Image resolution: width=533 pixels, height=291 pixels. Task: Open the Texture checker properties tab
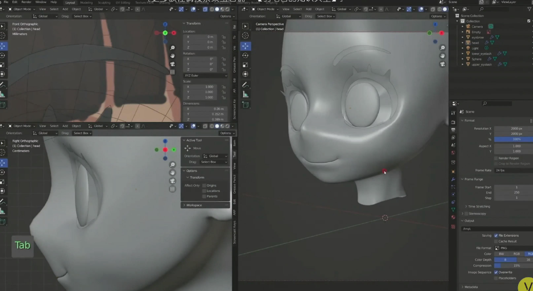pos(453,227)
